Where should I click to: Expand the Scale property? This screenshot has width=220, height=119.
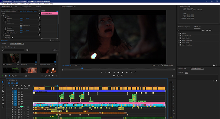3,21
